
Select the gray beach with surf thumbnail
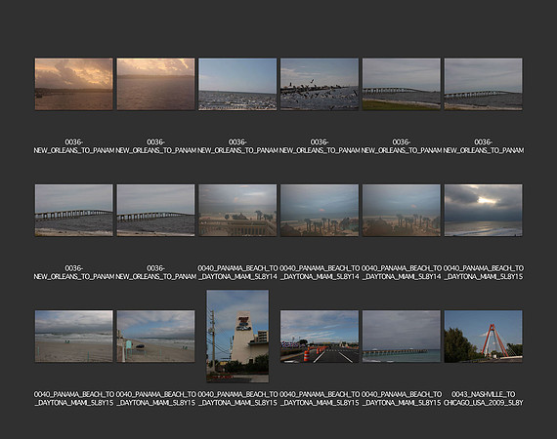pos(74,337)
